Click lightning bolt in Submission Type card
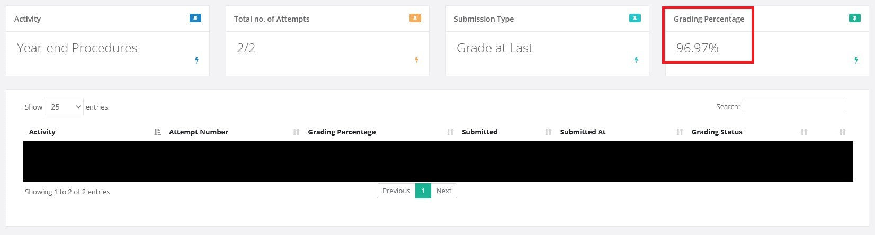Image resolution: width=875 pixels, height=235 pixels. (637, 60)
